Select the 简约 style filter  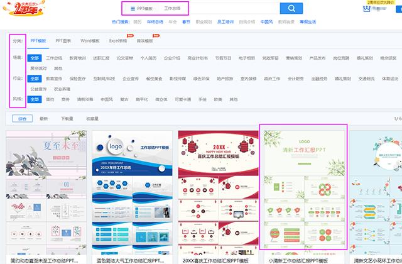pyautogui.click(x=50, y=99)
